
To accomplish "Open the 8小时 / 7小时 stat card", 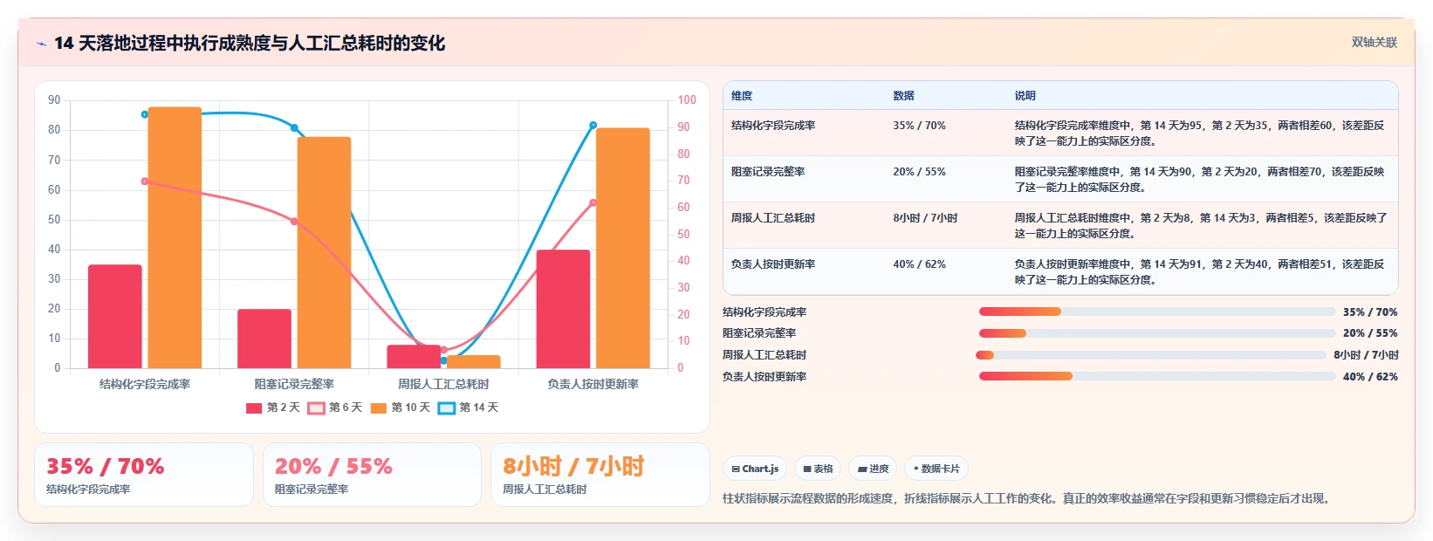I will pos(600,475).
